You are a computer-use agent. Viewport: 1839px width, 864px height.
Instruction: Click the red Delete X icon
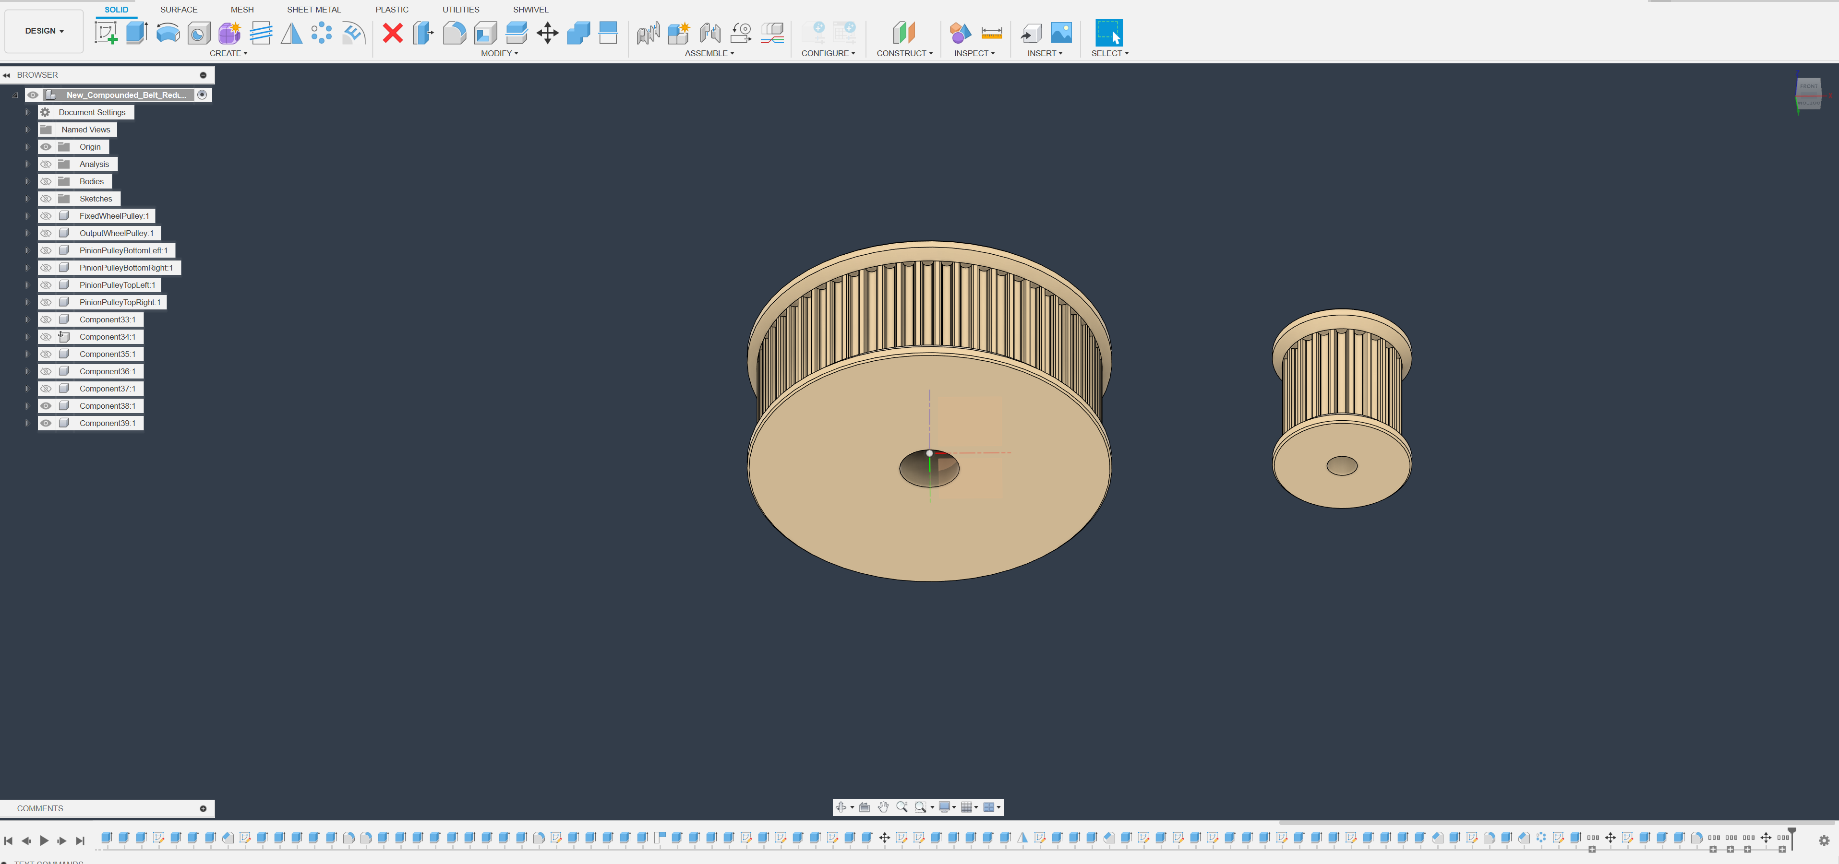click(x=392, y=33)
